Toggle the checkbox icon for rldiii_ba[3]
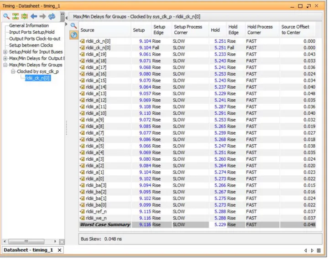 83,186
